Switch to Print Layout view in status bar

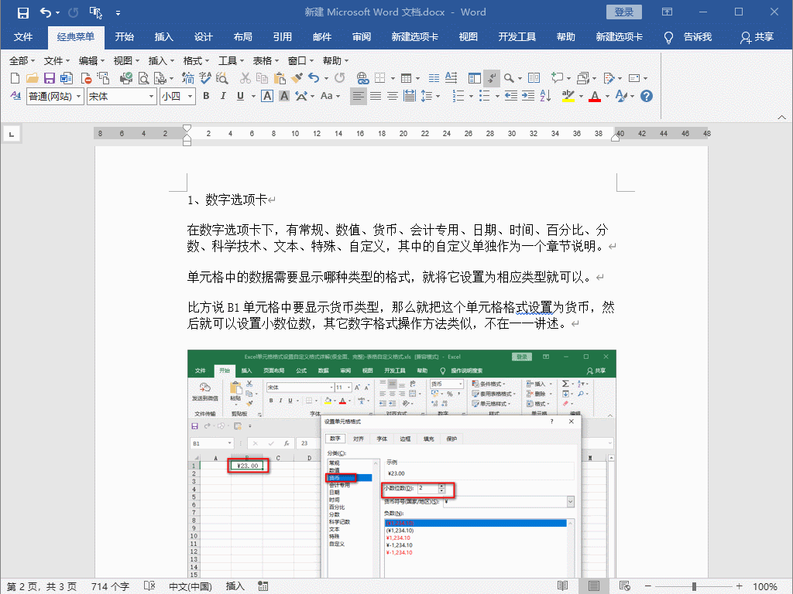click(x=594, y=586)
